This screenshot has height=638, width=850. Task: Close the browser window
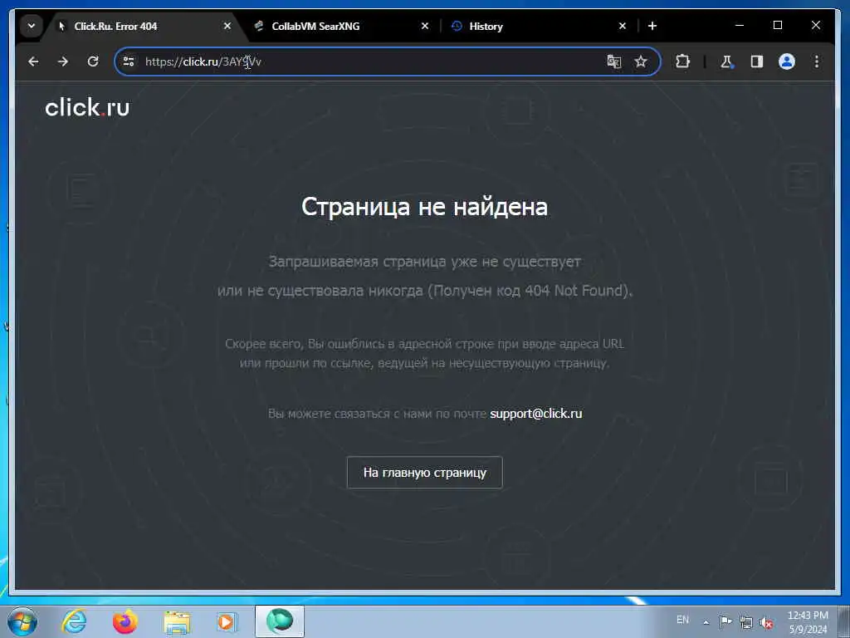click(x=815, y=26)
